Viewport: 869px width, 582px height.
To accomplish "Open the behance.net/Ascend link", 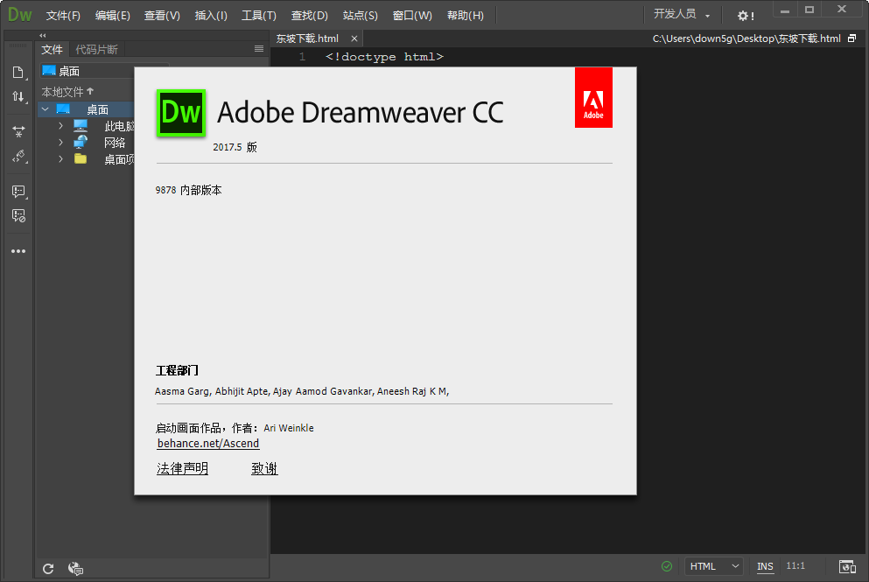I will click(x=208, y=444).
